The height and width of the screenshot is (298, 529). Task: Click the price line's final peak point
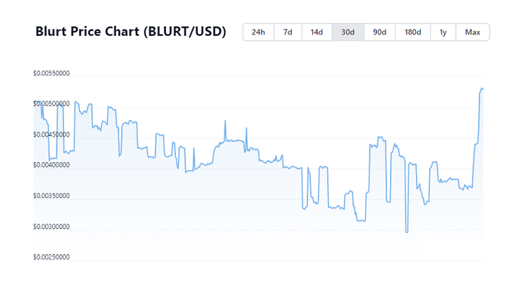(x=481, y=88)
